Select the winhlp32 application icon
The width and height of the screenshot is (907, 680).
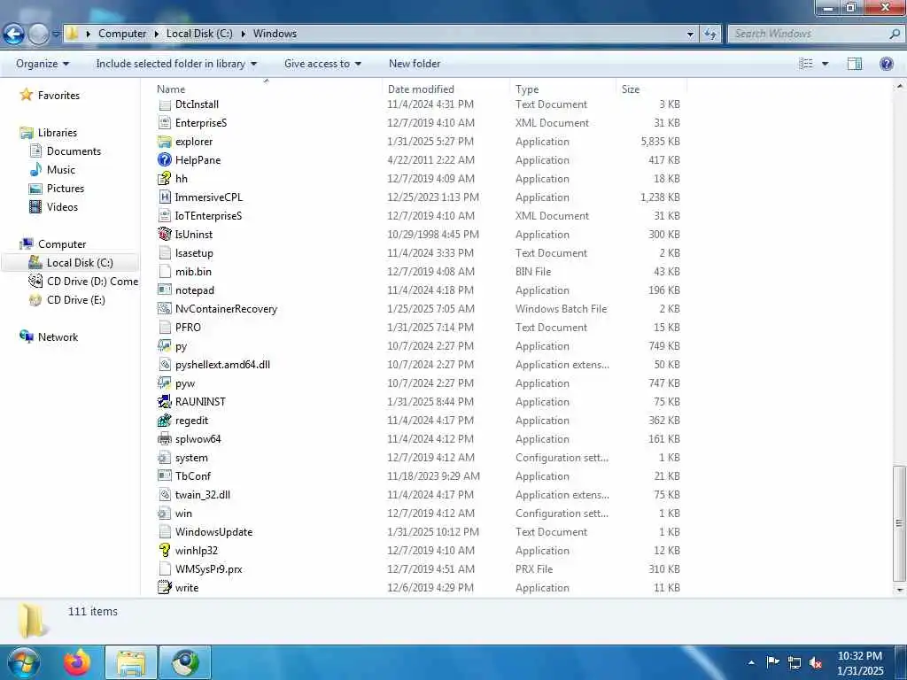pos(165,551)
